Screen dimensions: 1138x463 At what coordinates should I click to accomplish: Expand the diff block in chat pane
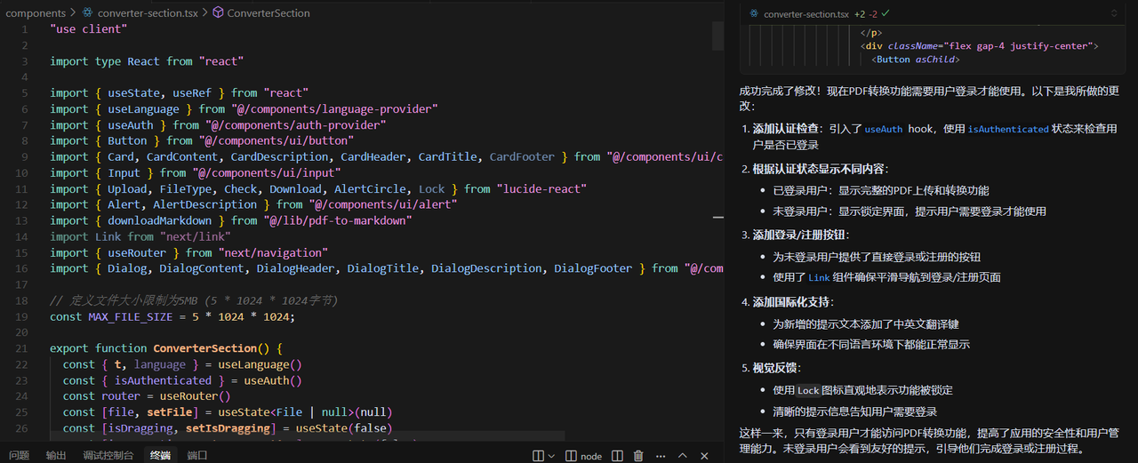[1114, 14]
